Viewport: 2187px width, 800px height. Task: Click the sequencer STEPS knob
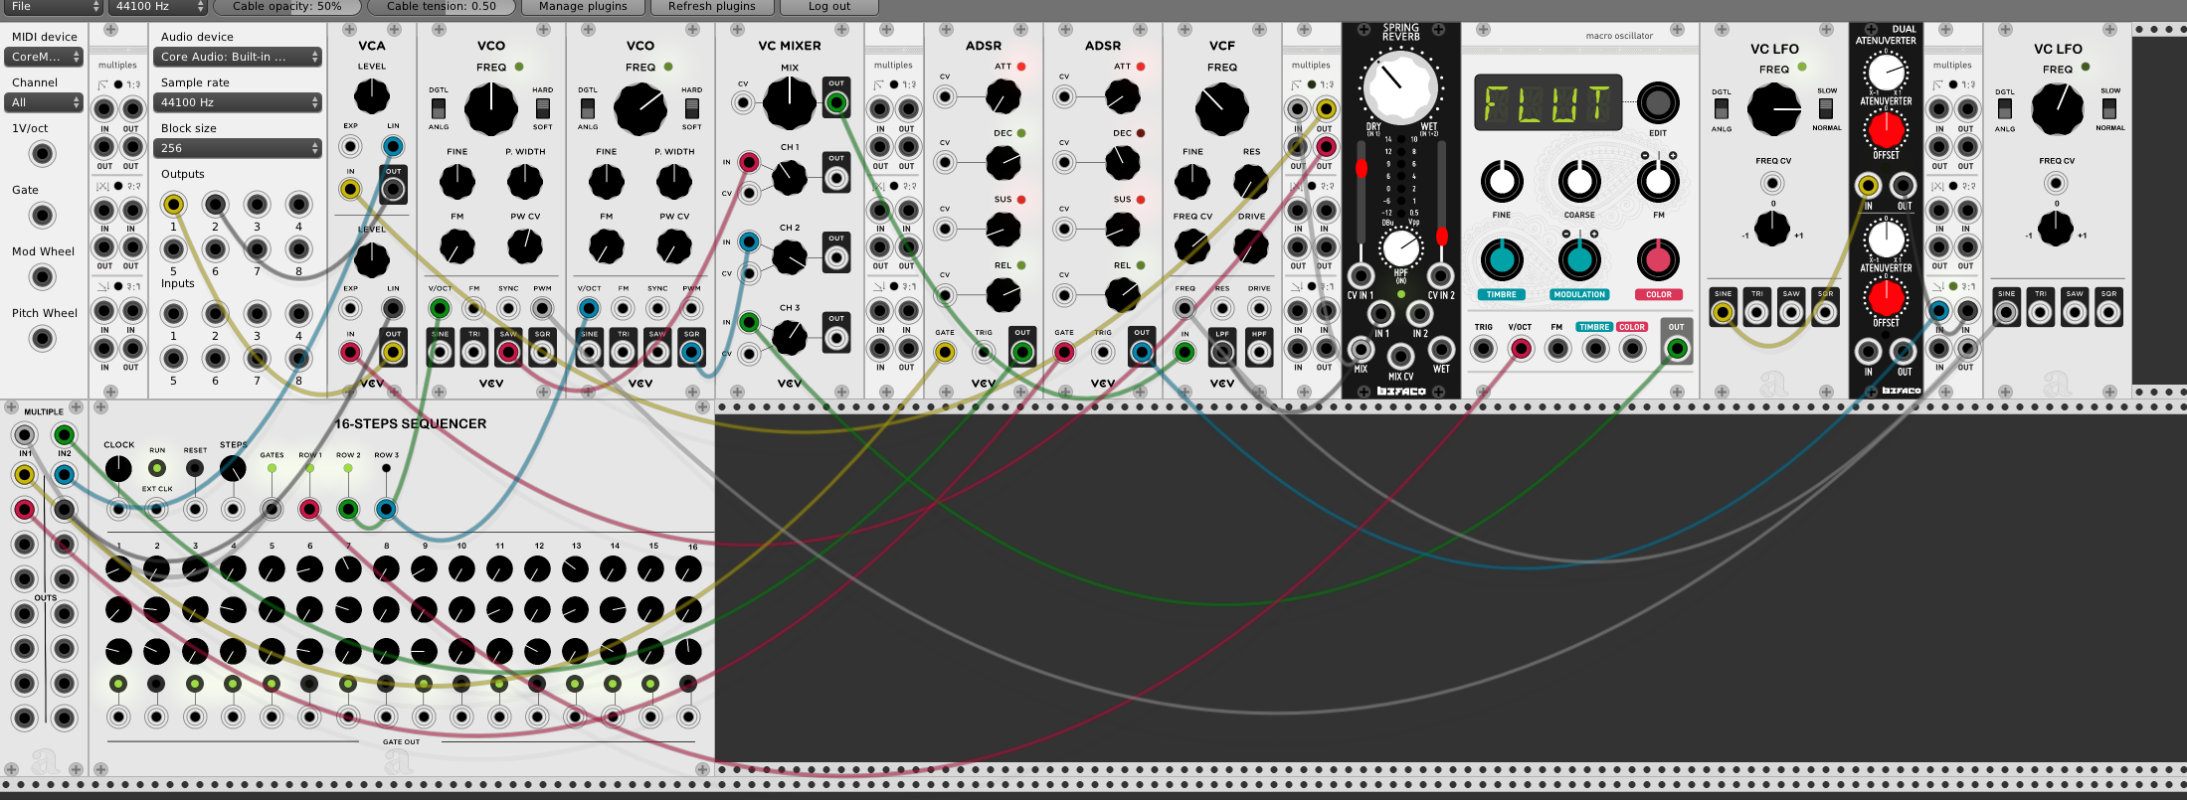(233, 468)
